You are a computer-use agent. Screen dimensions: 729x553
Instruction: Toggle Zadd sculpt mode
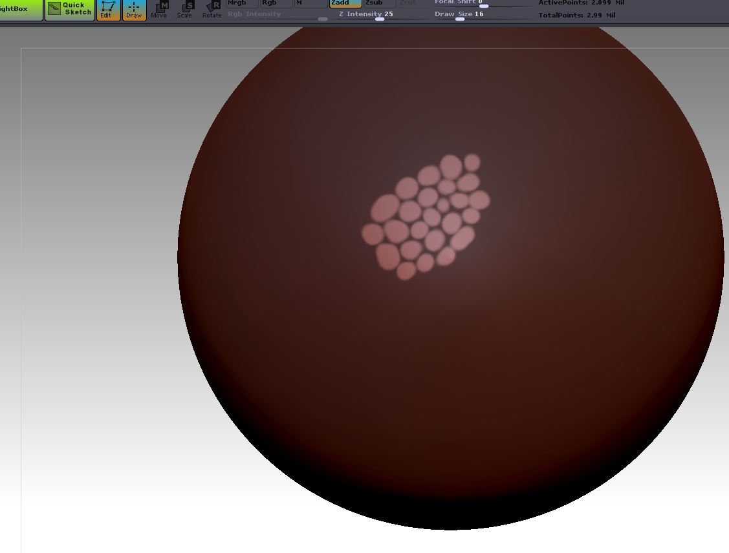pos(345,3)
